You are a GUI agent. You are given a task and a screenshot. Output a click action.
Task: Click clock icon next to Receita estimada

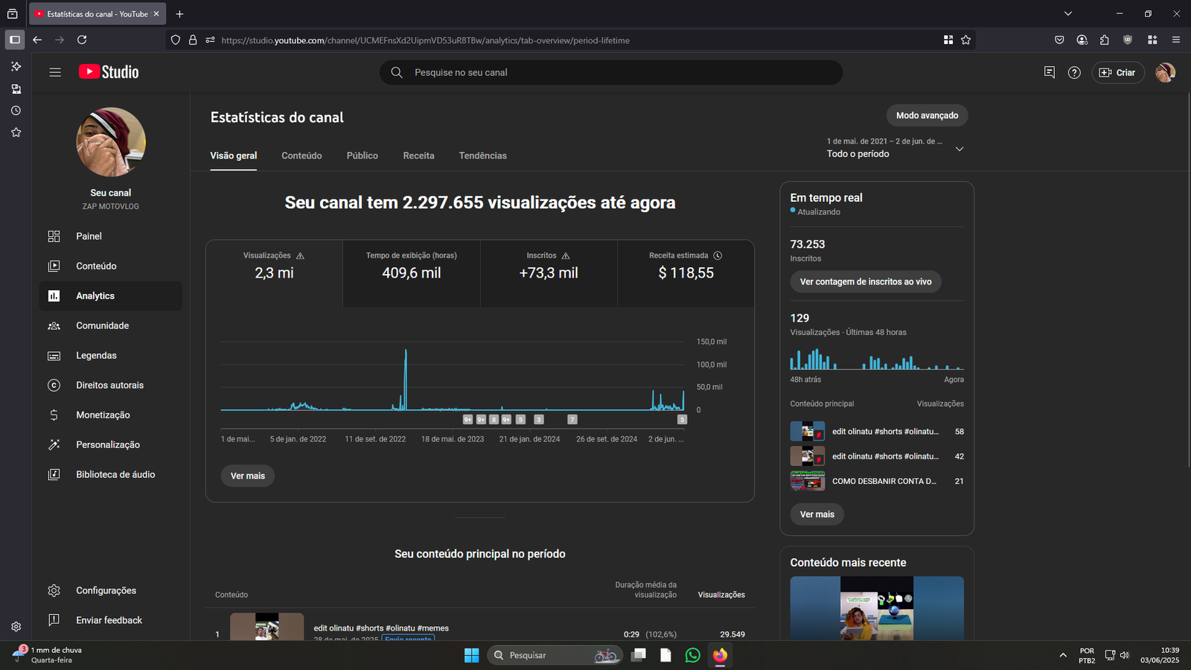pos(718,255)
